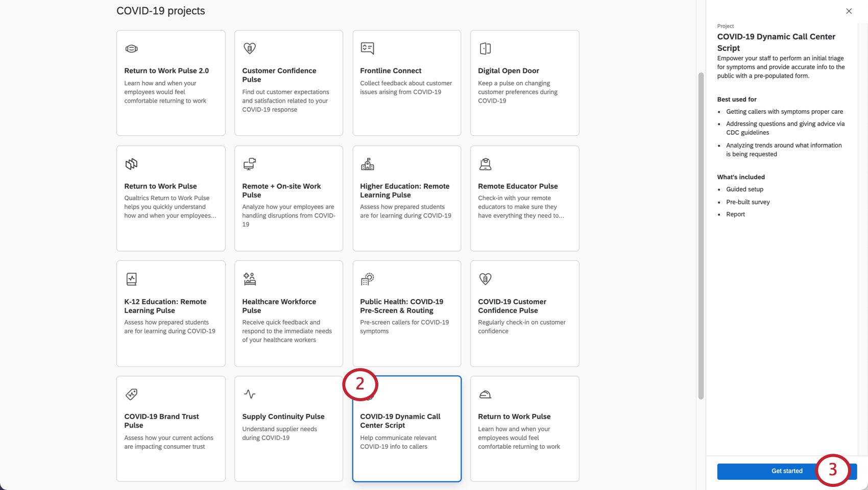Viewport: 868px width, 490px height.
Task: Click the Report list item
Action: (735, 214)
